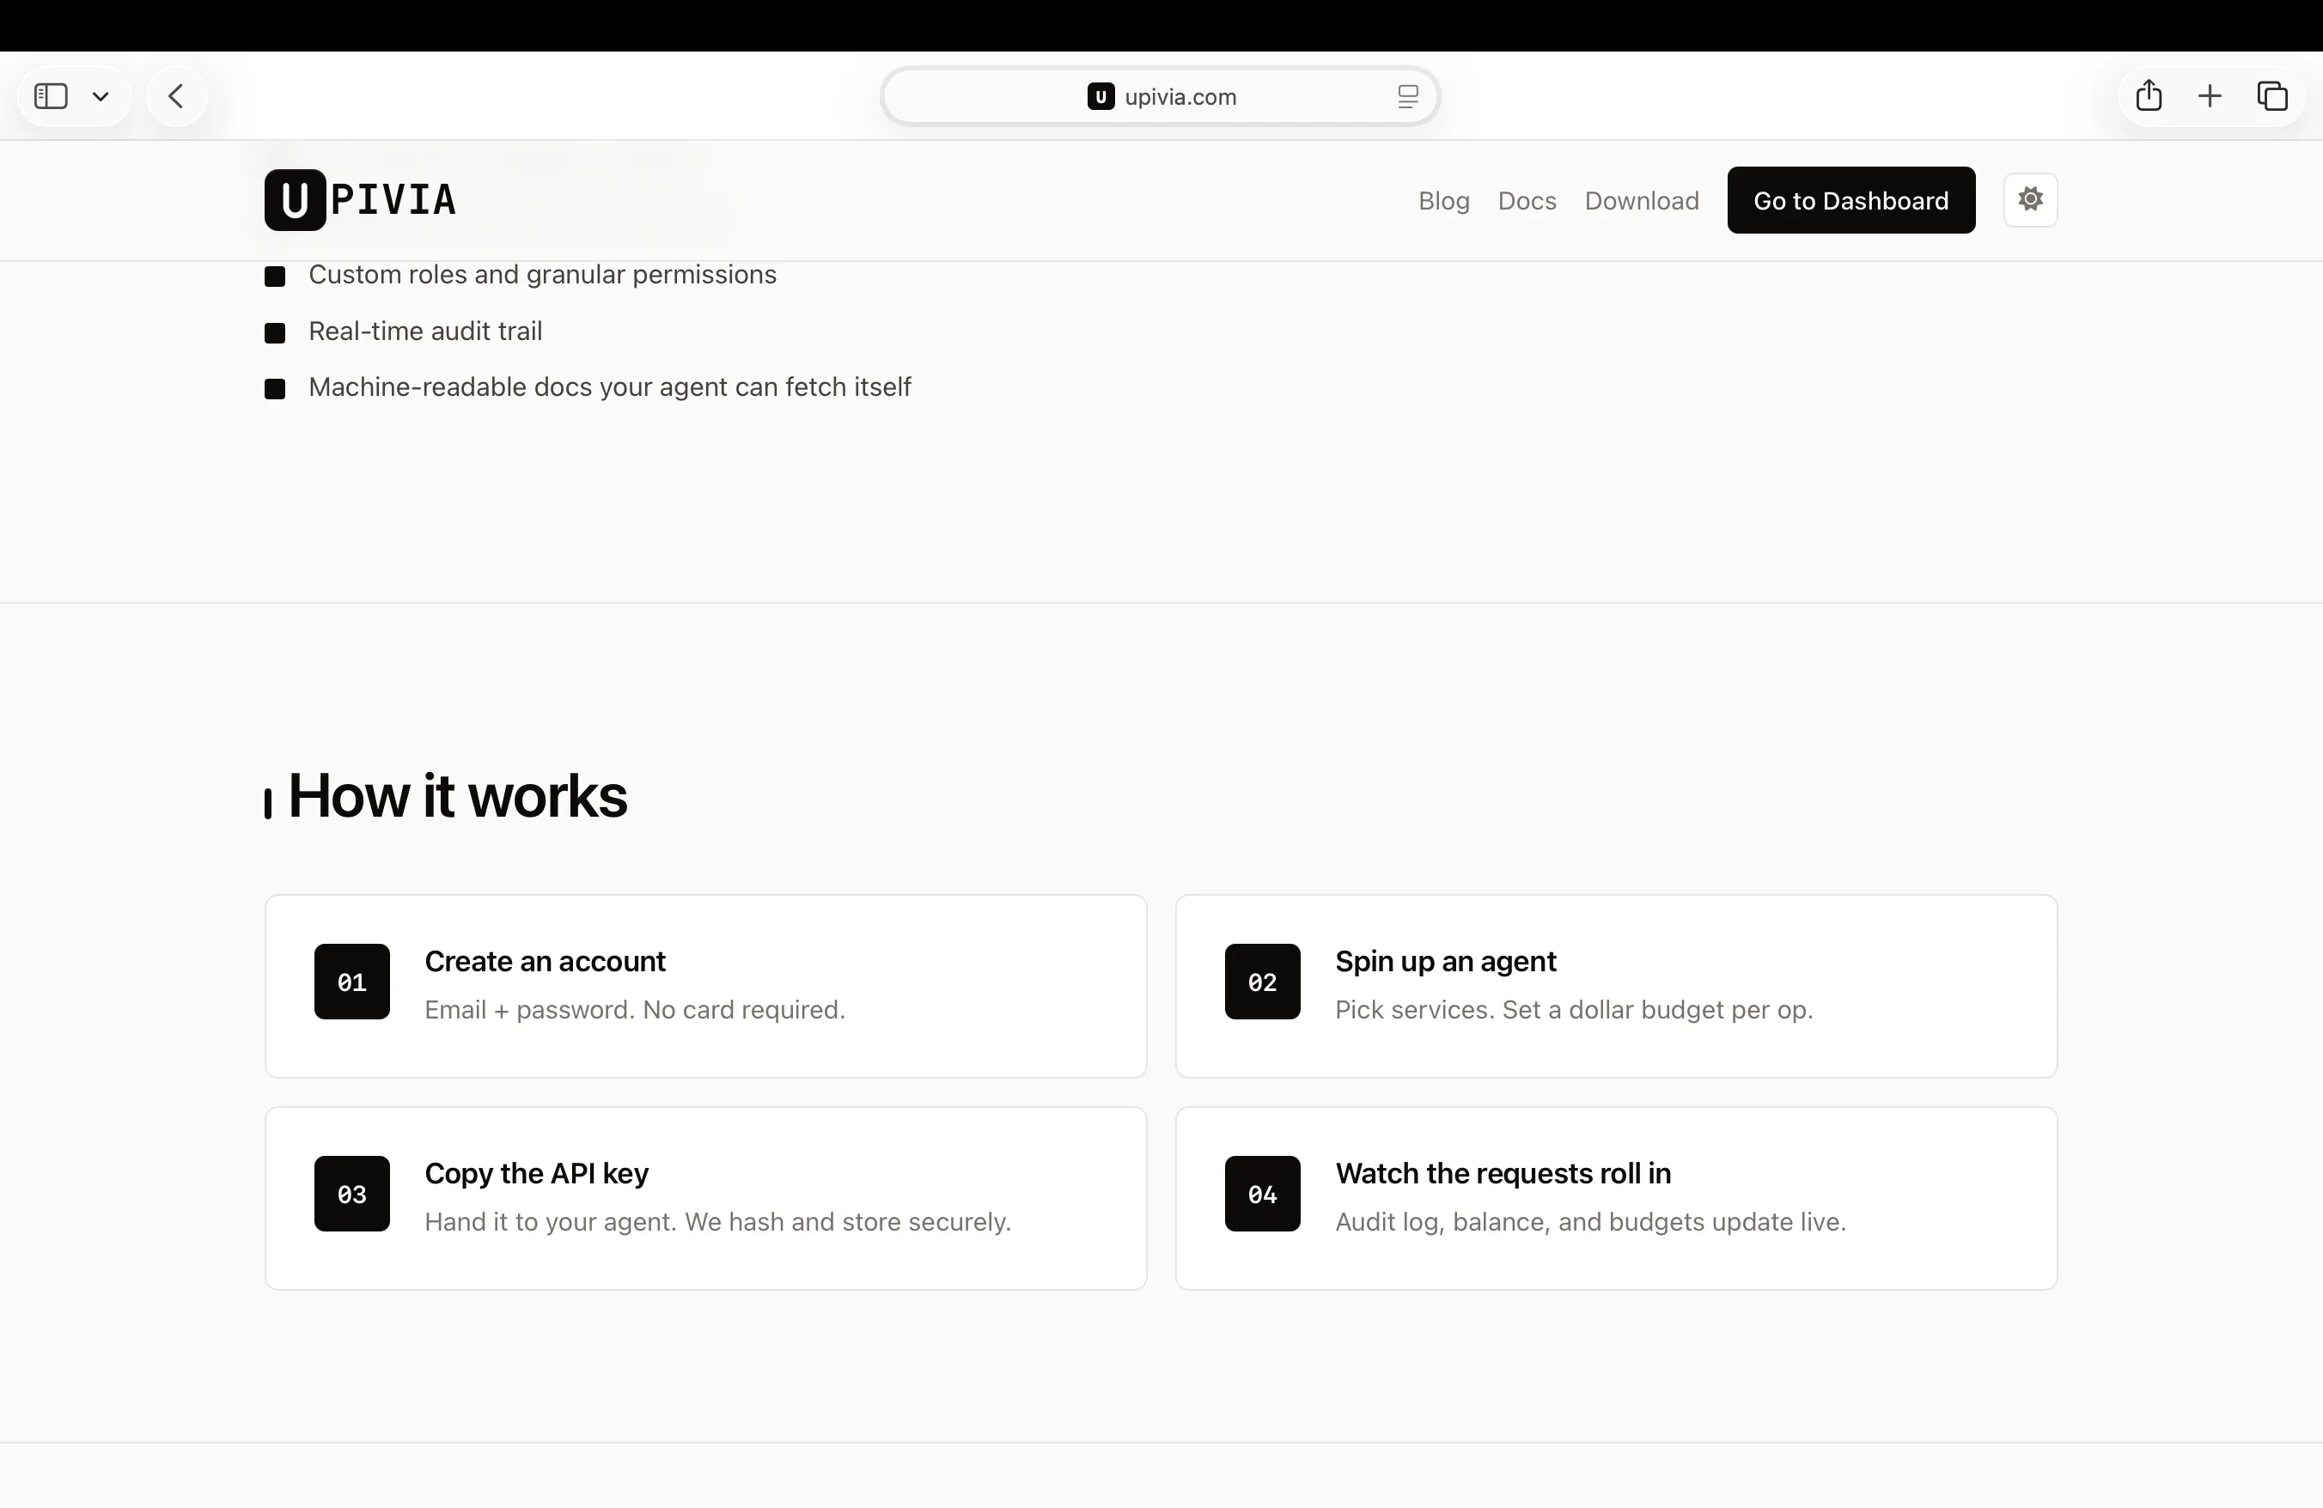Click 'Hand it to your agent' description

tap(717, 1222)
